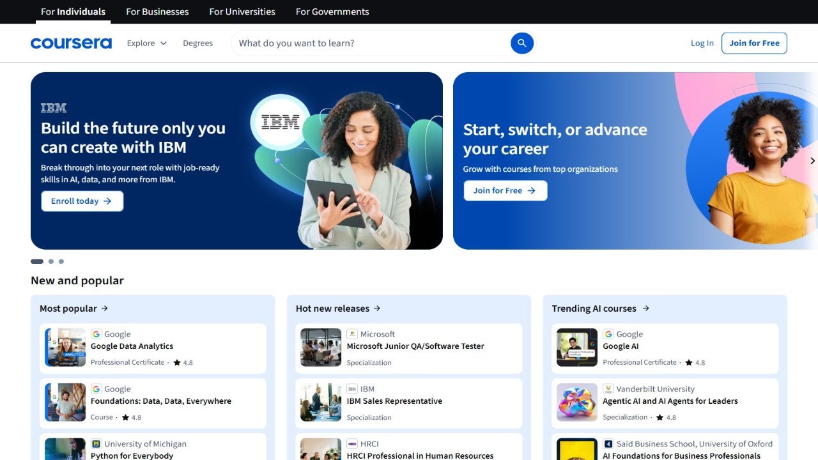This screenshot has width=818, height=460.
Task: Open the Most popular section link
Action: point(74,309)
